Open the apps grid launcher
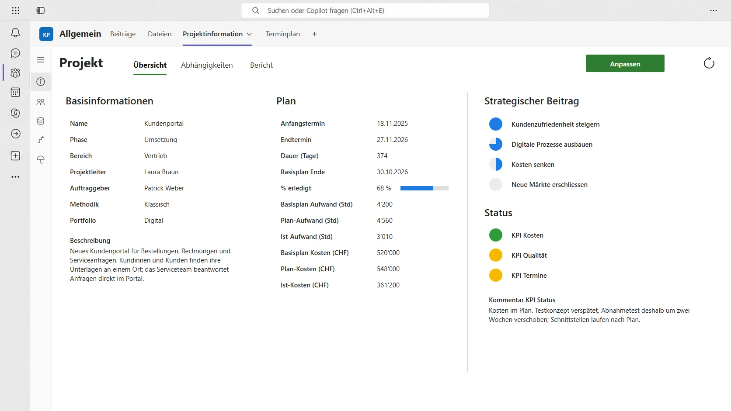 pyautogui.click(x=16, y=10)
